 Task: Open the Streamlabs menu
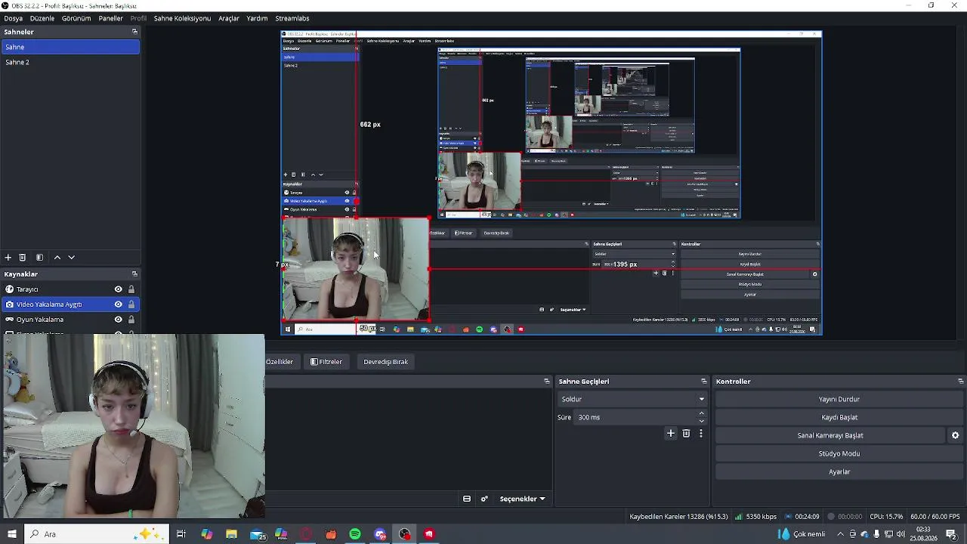pos(292,18)
